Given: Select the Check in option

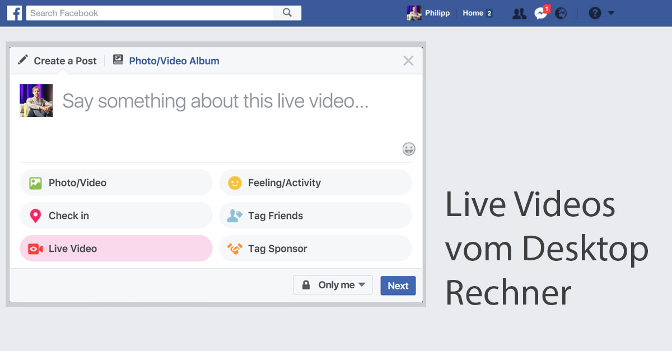Looking at the screenshot, I should (116, 216).
